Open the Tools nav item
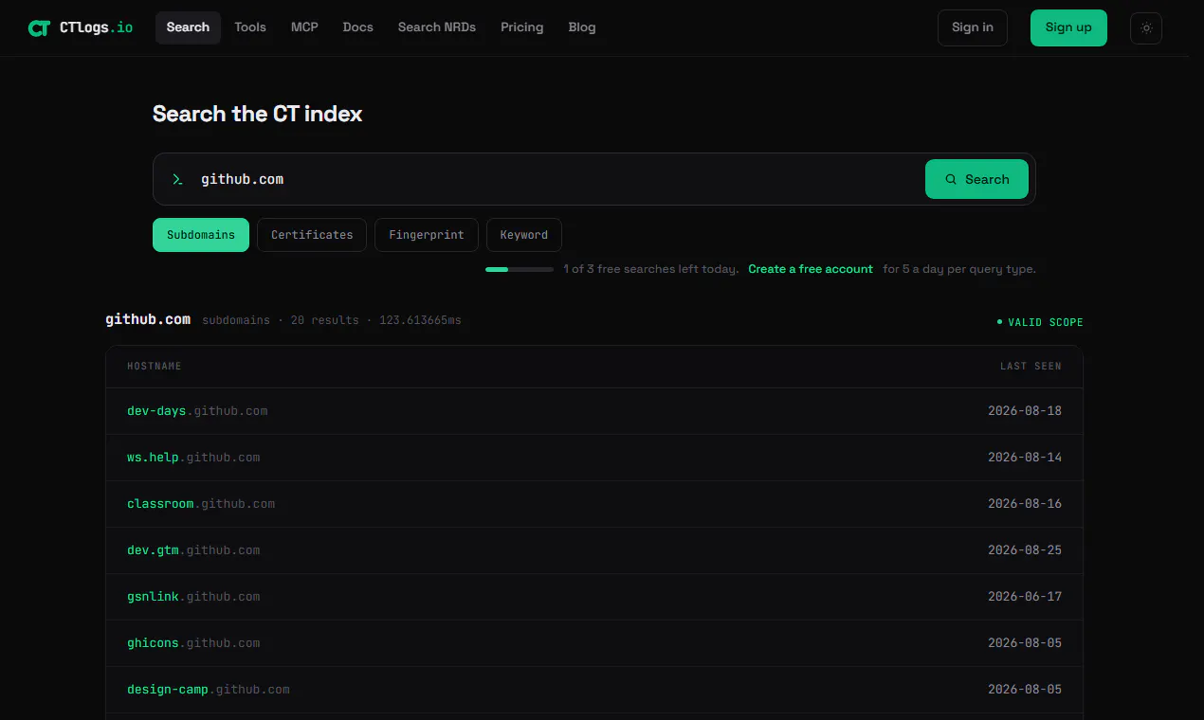Image resolution: width=1204 pixels, height=720 pixels. [x=250, y=27]
